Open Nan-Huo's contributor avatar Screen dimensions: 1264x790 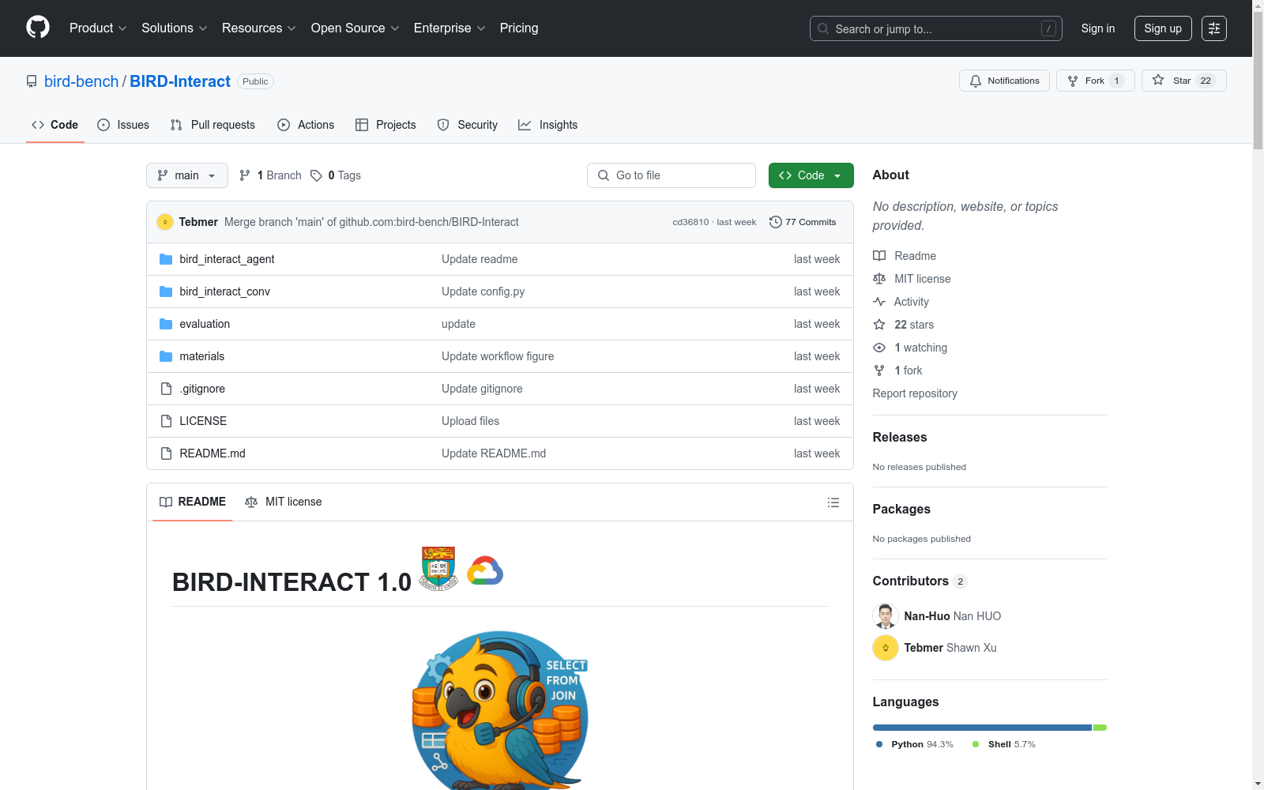(x=886, y=616)
